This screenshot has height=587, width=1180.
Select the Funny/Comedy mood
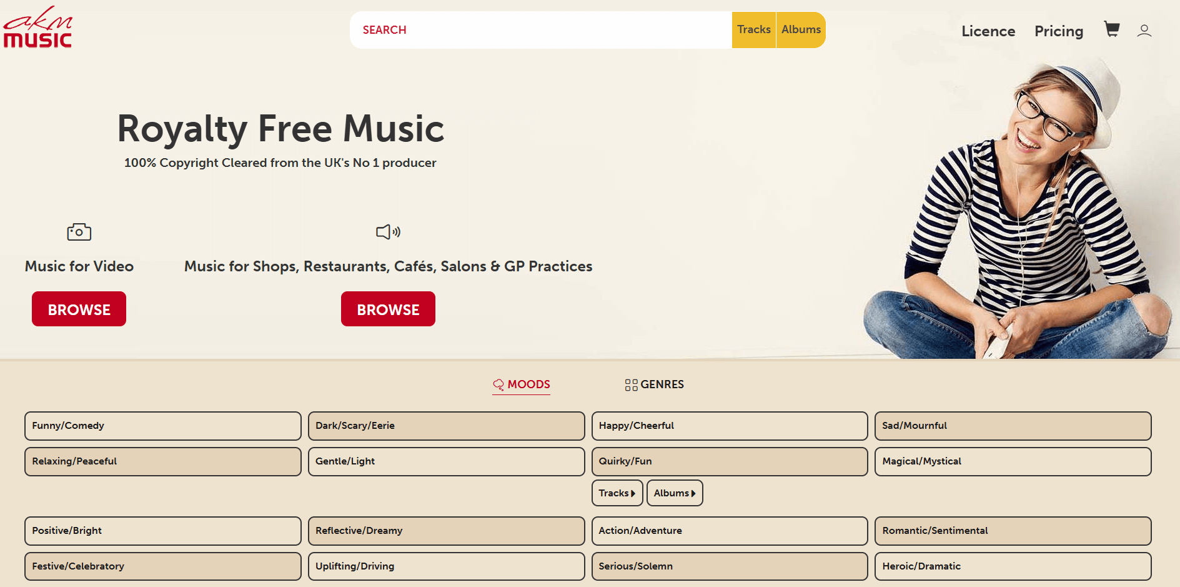click(x=162, y=426)
